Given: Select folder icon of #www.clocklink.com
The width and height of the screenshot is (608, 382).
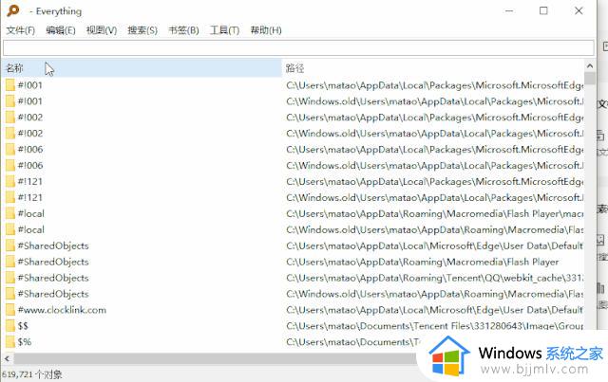Looking at the screenshot, I should click(x=10, y=310).
